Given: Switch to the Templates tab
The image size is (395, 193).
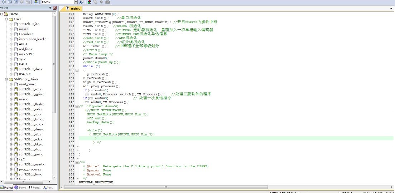Looking at the screenshot, I should tap(49, 188).
